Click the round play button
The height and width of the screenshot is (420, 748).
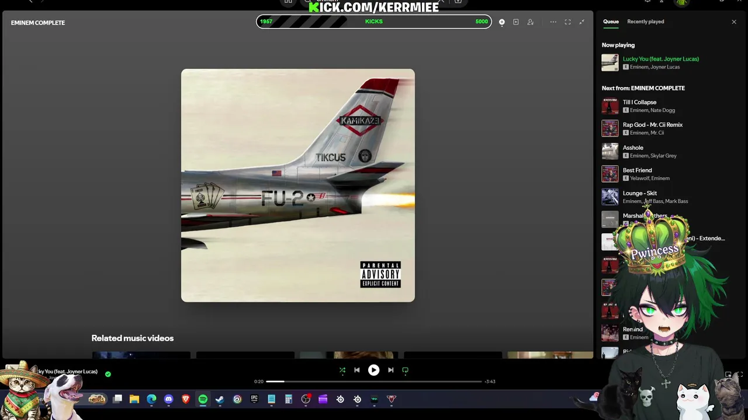(x=373, y=370)
